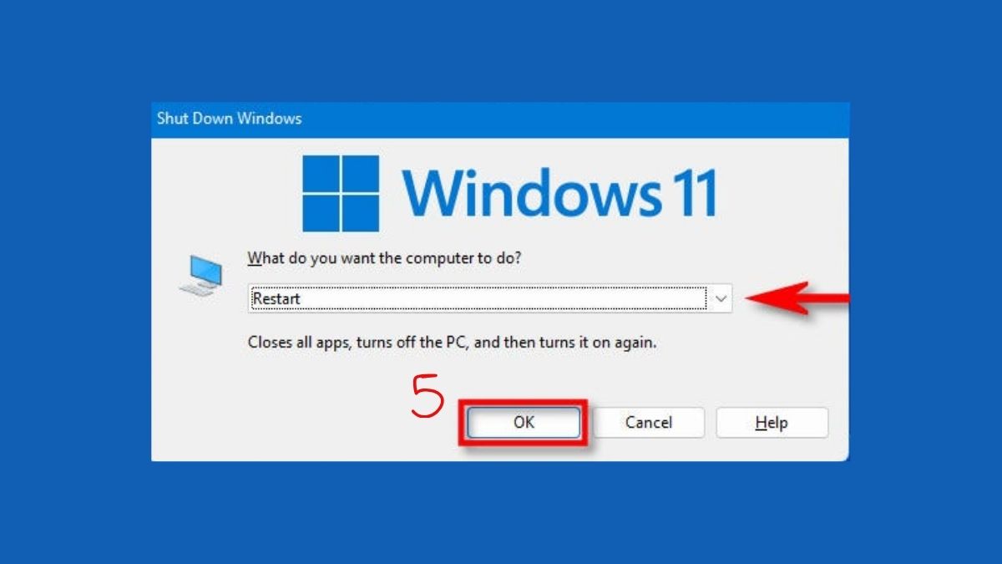The height and width of the screenshot is (564, 1002).
Task: Click the bottom-right pane of Windows logo
Action: (360, 211)
